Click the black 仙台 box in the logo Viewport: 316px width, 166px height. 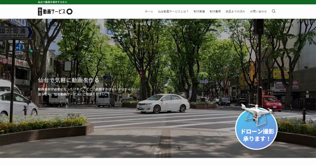(40, 12)
